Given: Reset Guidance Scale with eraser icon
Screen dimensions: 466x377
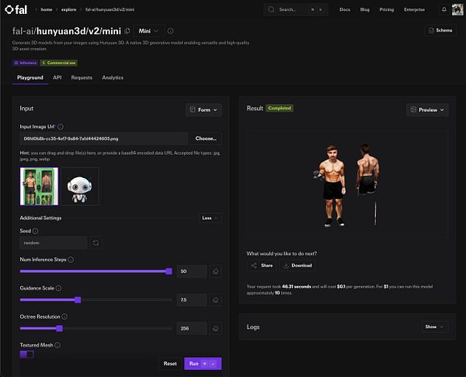Looking at the screenshot, I should (215, 300).
